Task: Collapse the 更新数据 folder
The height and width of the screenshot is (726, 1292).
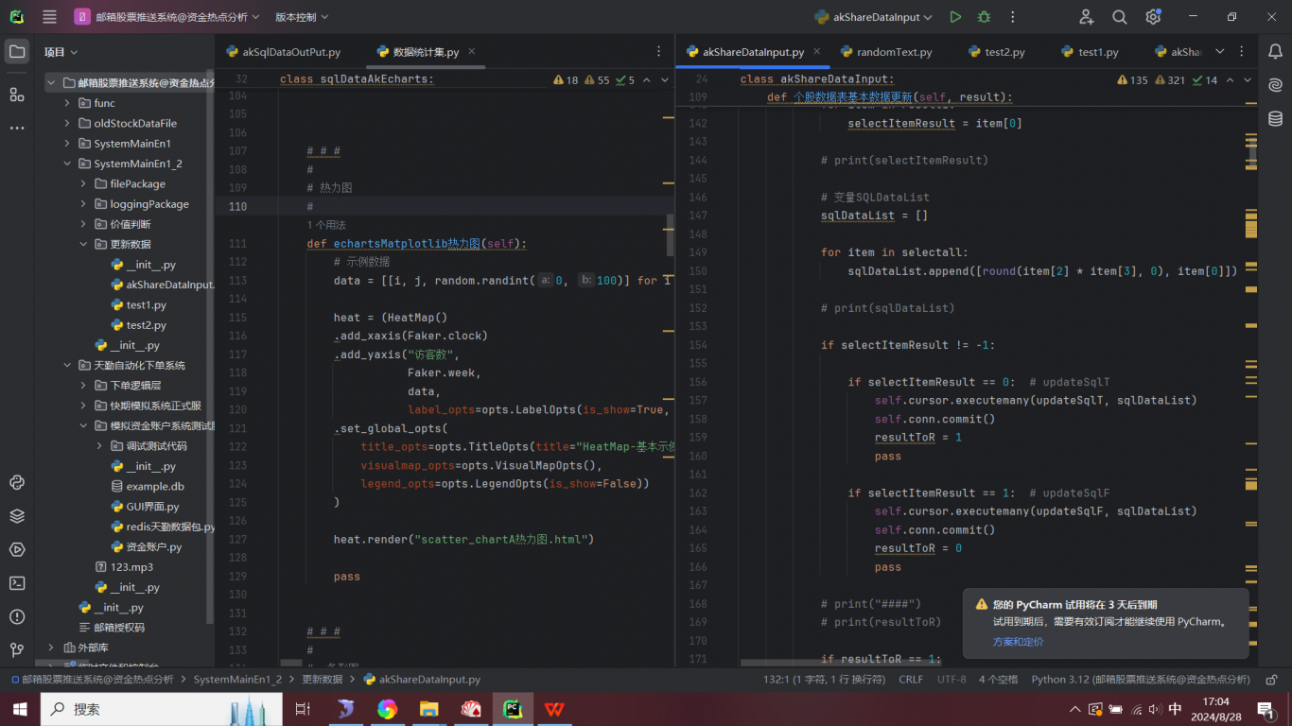Action: [x=83, y=244]
